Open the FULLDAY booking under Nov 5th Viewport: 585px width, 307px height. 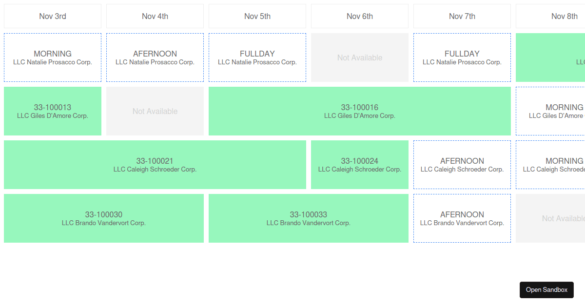click(x=257, y=57)
